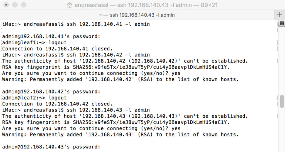285x152 pixels.
Task: Click the first RSA key fingerprint line
Action: (x=116, y=67)
